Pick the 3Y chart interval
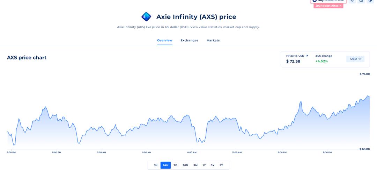The image size is (377, 170). pos(213,165)
